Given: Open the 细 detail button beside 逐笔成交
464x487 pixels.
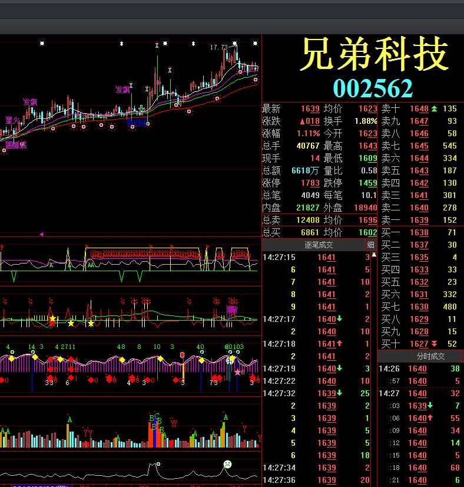Looking at the screenshot, I should tap(370, 245).
